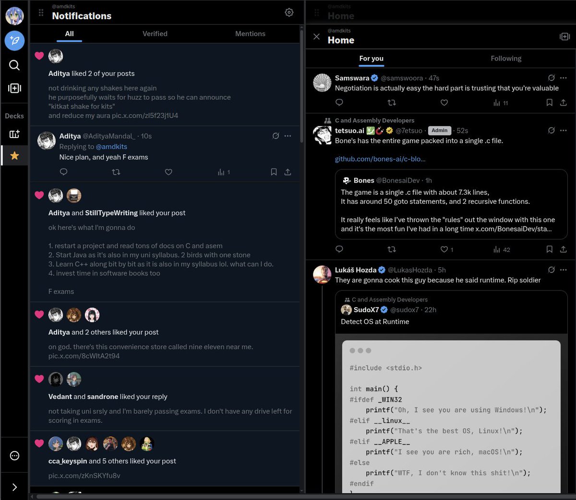
Task: Open the "cca_keyspin and 5 others" notification
Action: [x=165, y=459]
